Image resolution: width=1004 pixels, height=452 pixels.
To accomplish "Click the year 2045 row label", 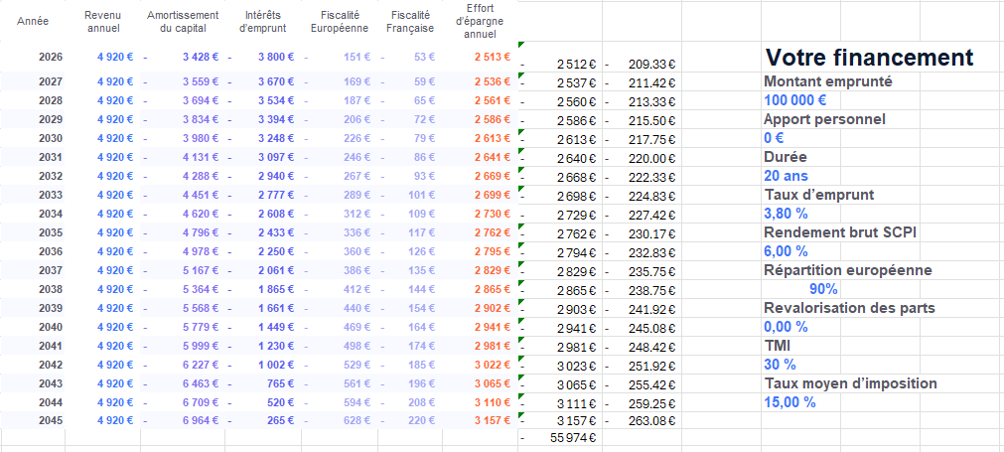I will (x=51, y=421).
